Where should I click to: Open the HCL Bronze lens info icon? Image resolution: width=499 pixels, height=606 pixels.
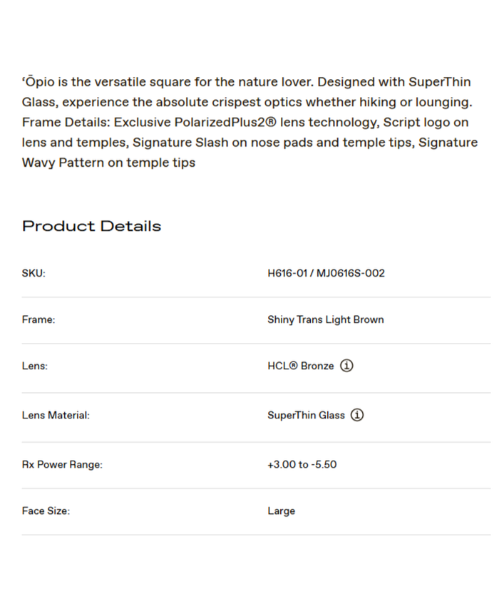tap(346, 366)
